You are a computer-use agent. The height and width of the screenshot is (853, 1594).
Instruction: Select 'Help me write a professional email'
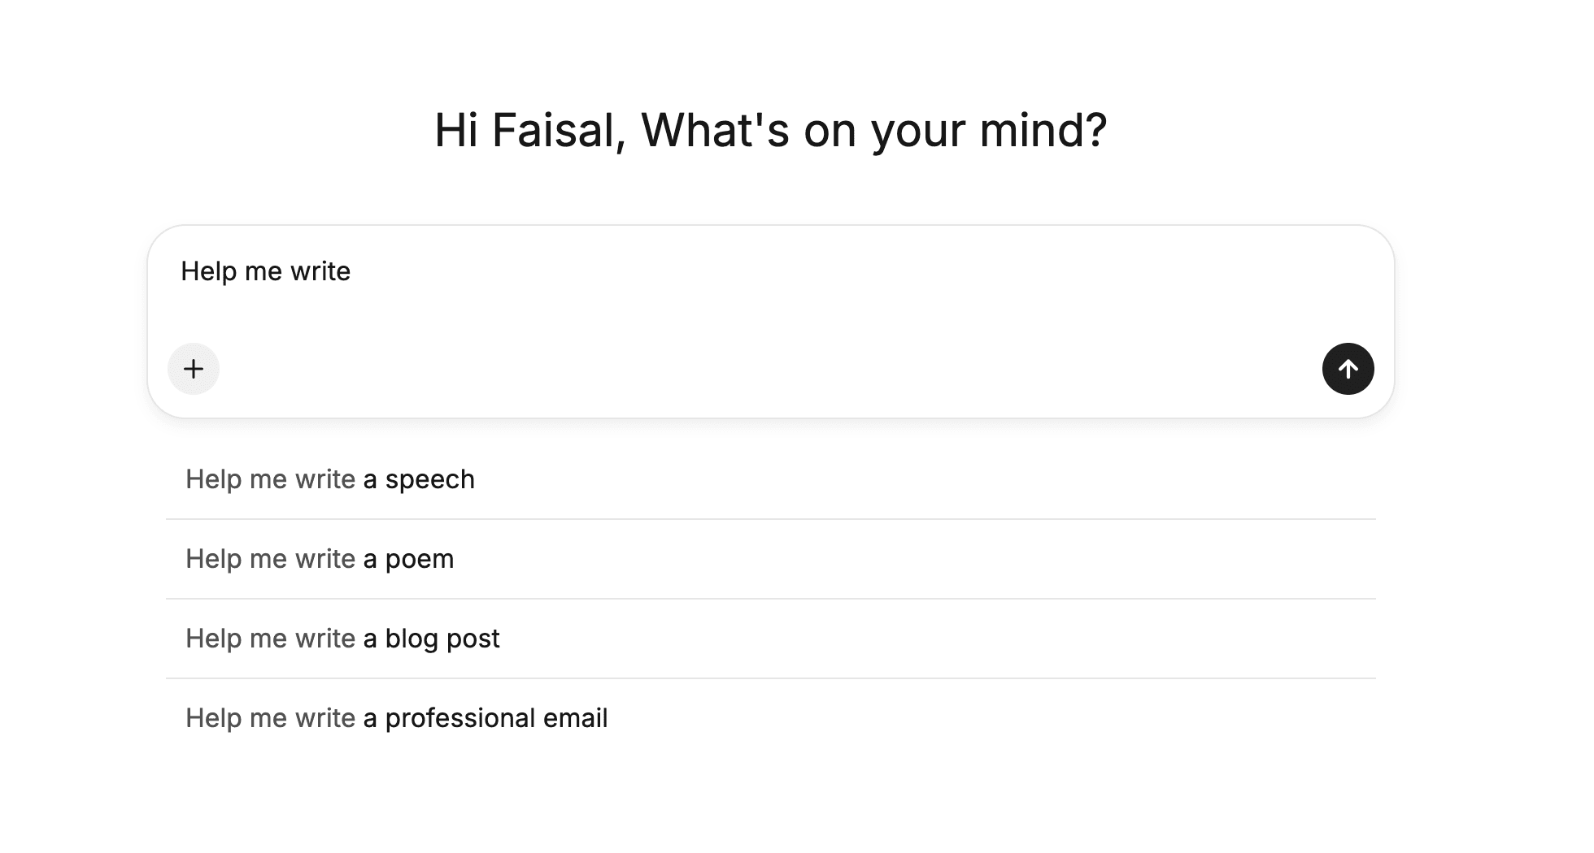click(x=397, y=718)
